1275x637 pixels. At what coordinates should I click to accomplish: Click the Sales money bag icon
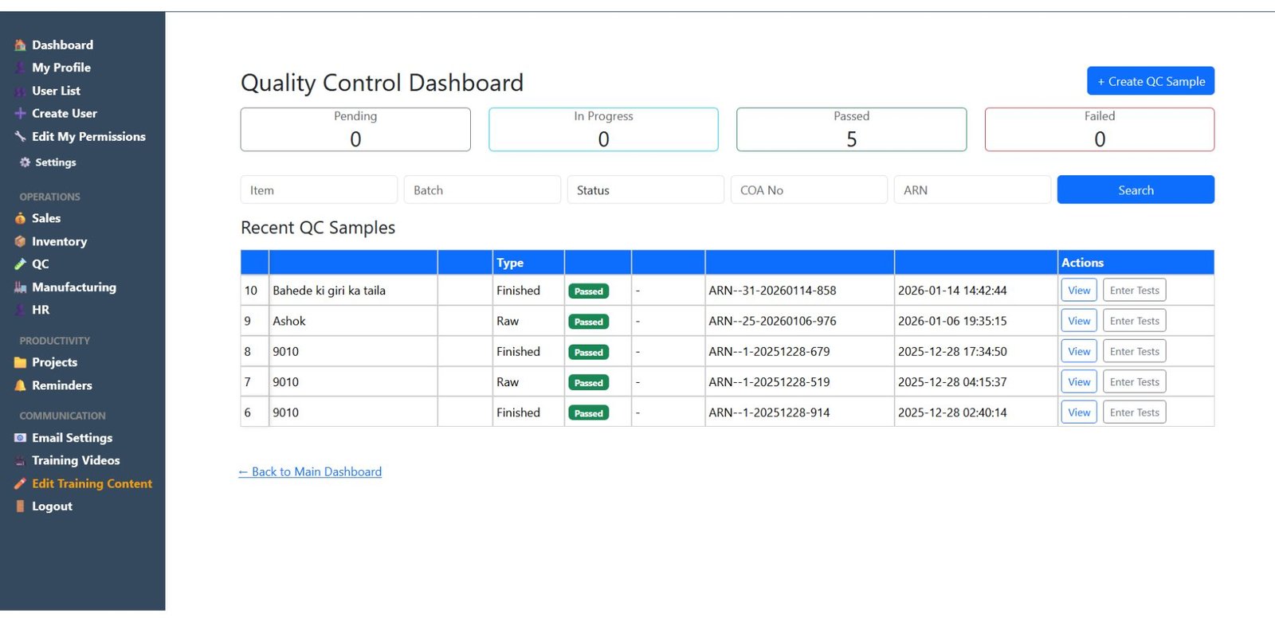(x=20, y=218)
